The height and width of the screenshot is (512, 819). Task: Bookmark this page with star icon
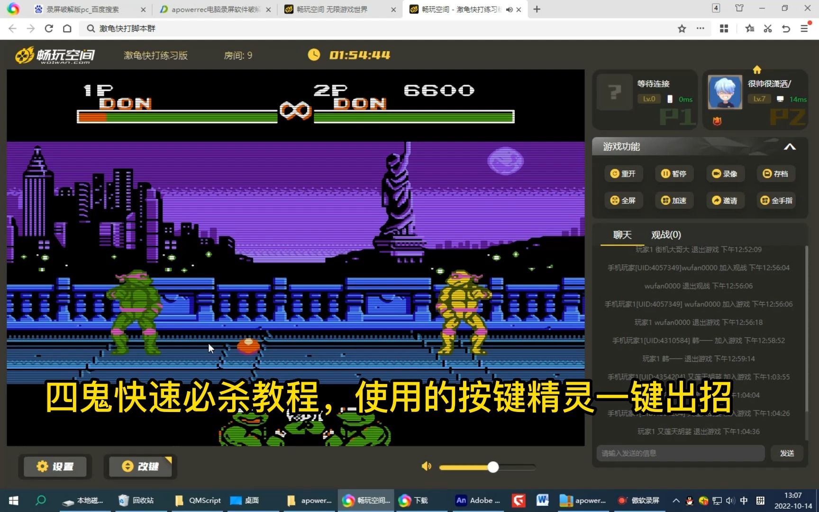click(682, 28)
